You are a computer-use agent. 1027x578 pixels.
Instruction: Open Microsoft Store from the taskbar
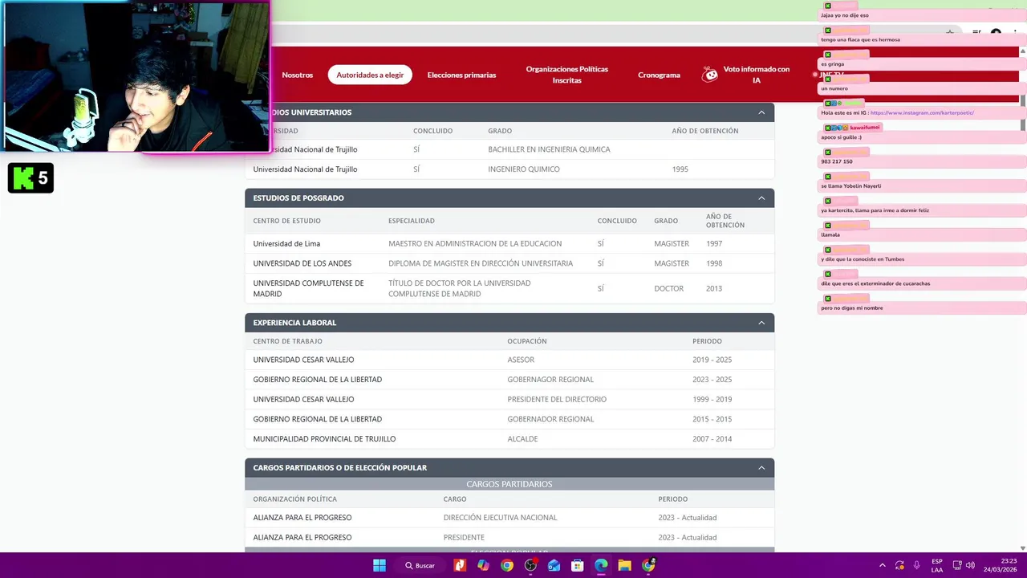coord(578,565)
